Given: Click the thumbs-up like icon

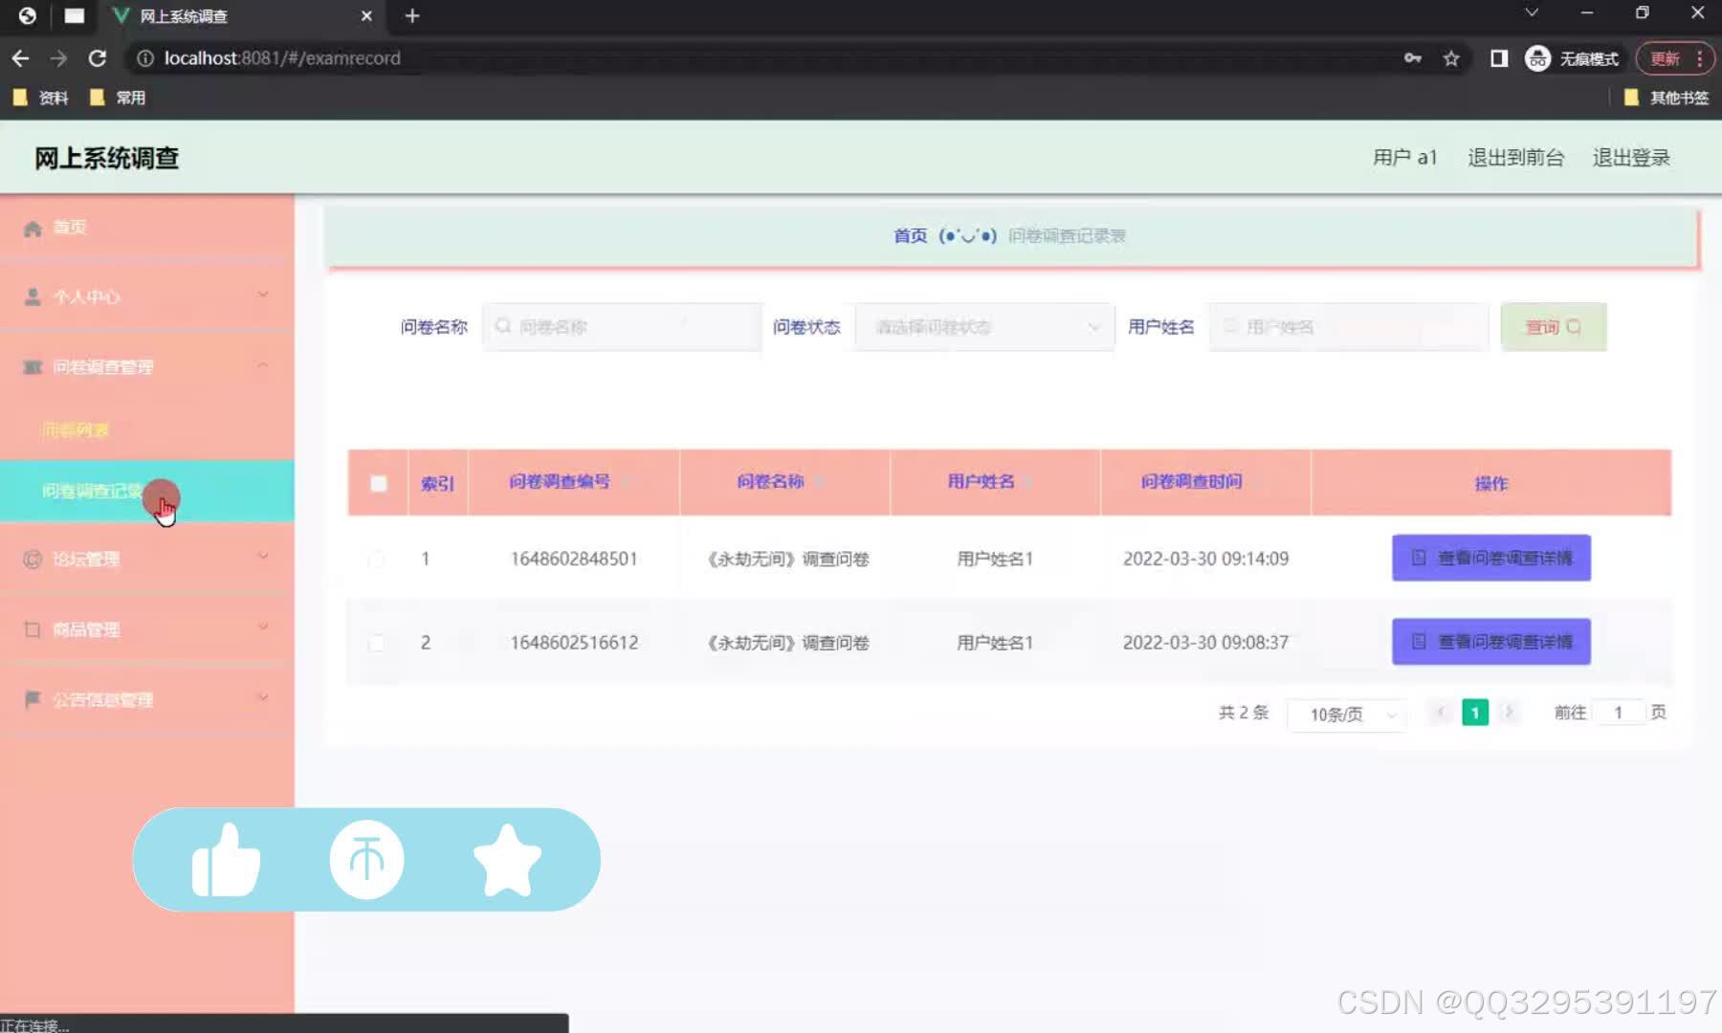Looking at the screenshot, I should (226, 860).
